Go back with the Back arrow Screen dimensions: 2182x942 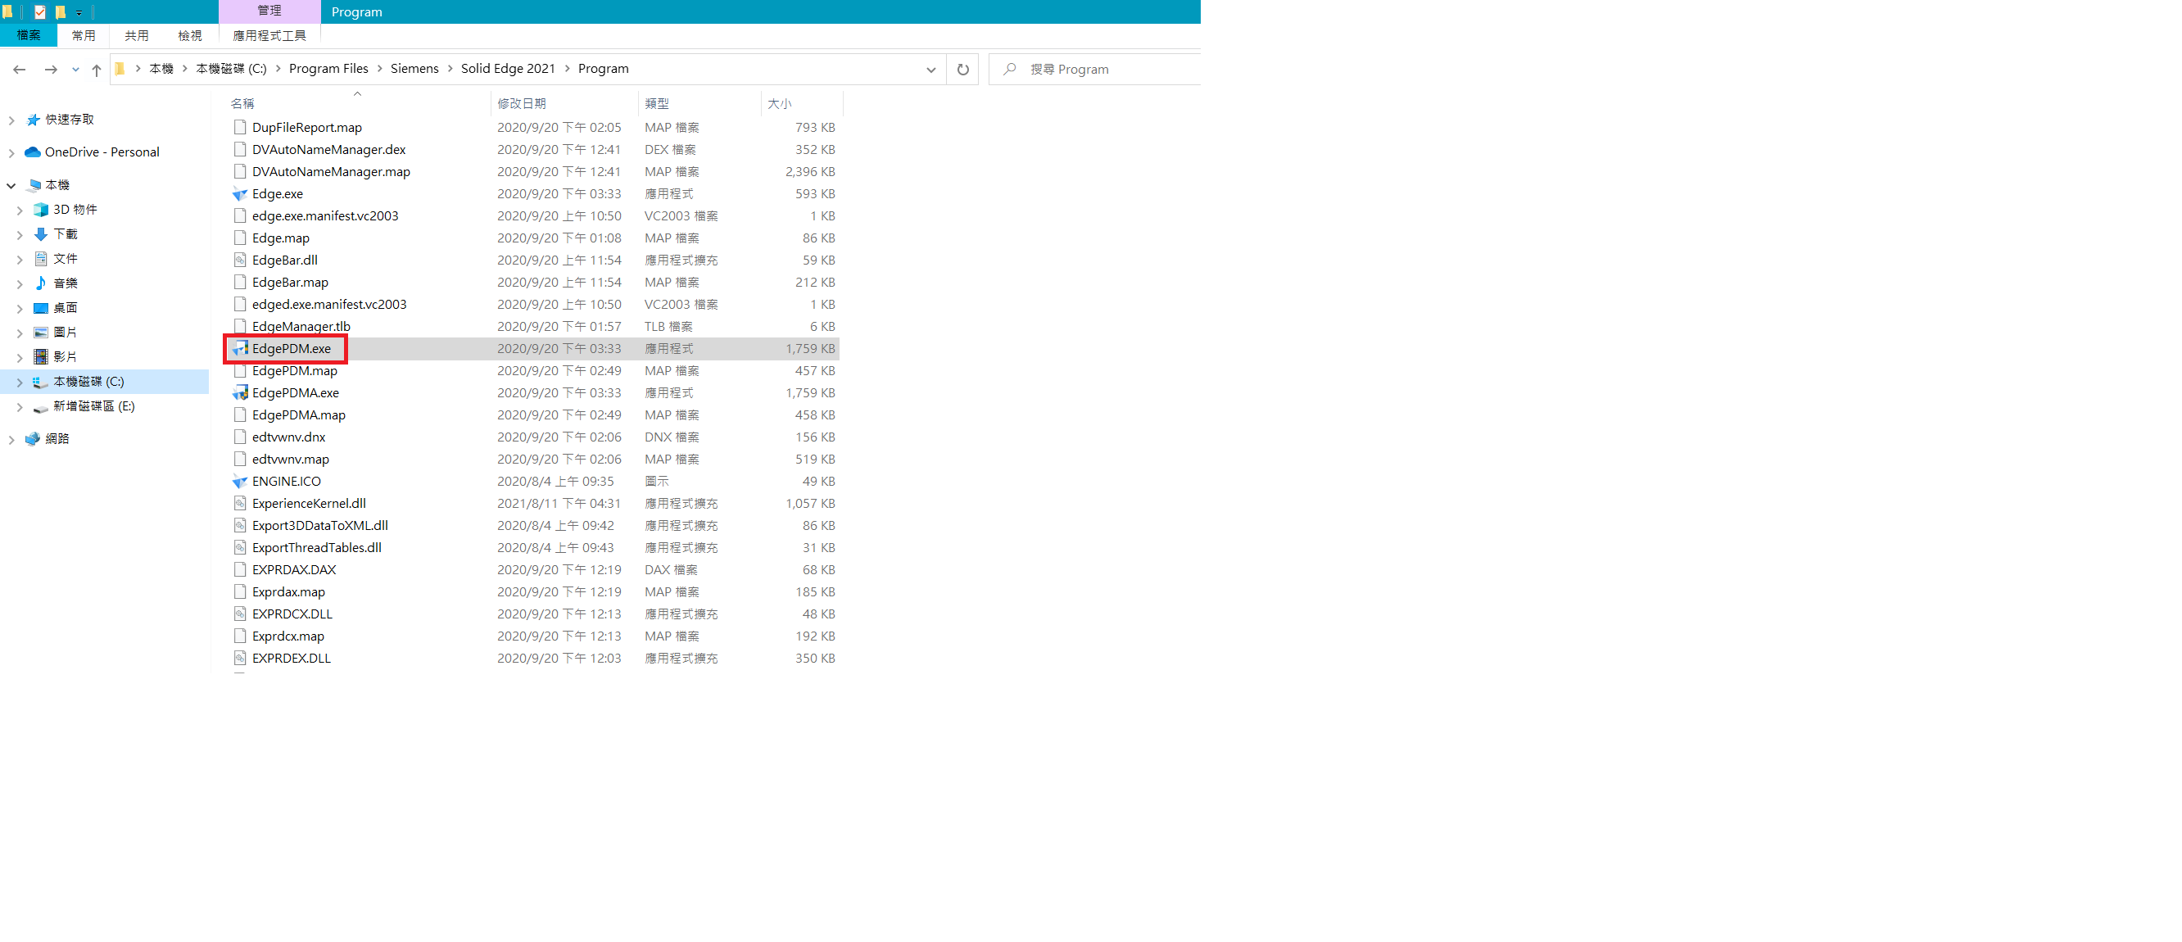20,70
